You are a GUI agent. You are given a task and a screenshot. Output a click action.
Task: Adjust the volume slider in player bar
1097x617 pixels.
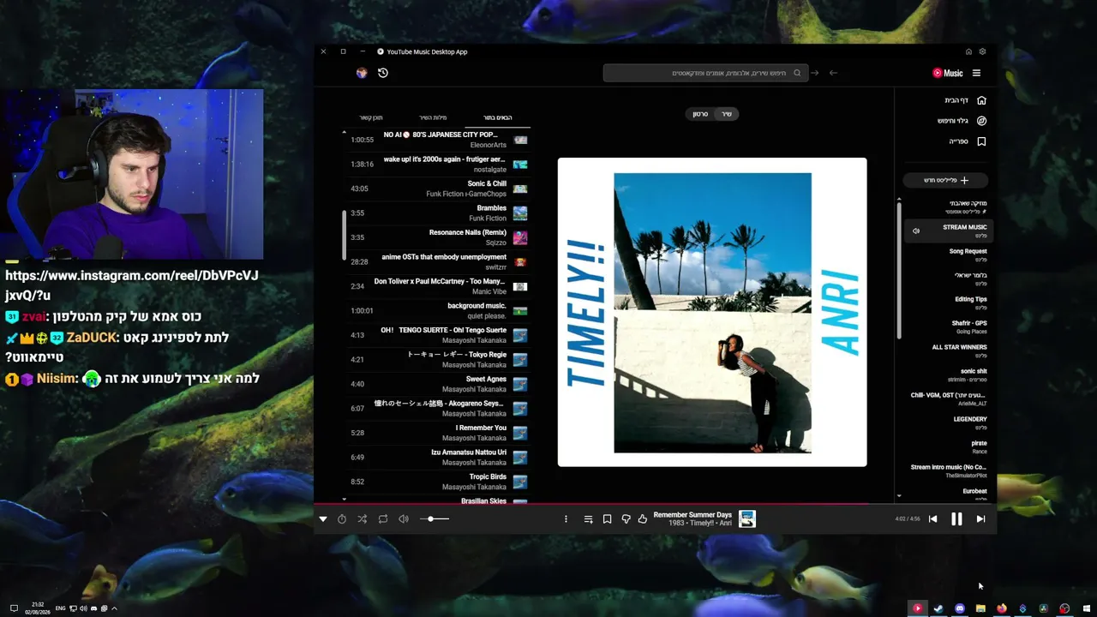coord(435,518)
